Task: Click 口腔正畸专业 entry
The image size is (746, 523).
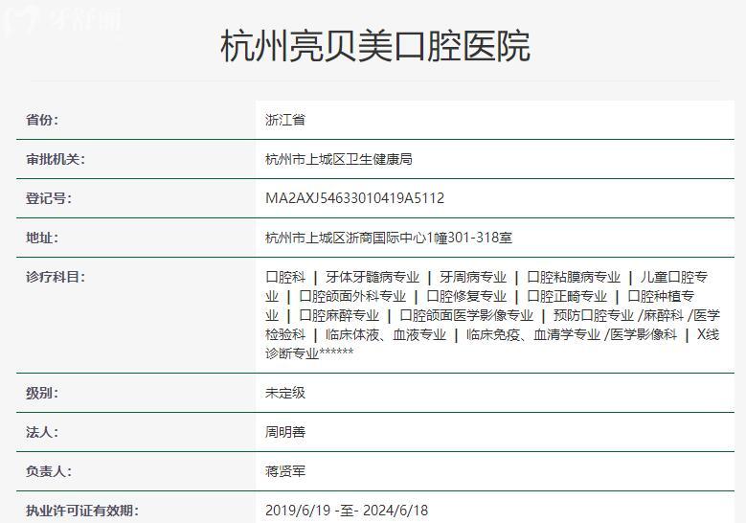Action: [567, 296]
